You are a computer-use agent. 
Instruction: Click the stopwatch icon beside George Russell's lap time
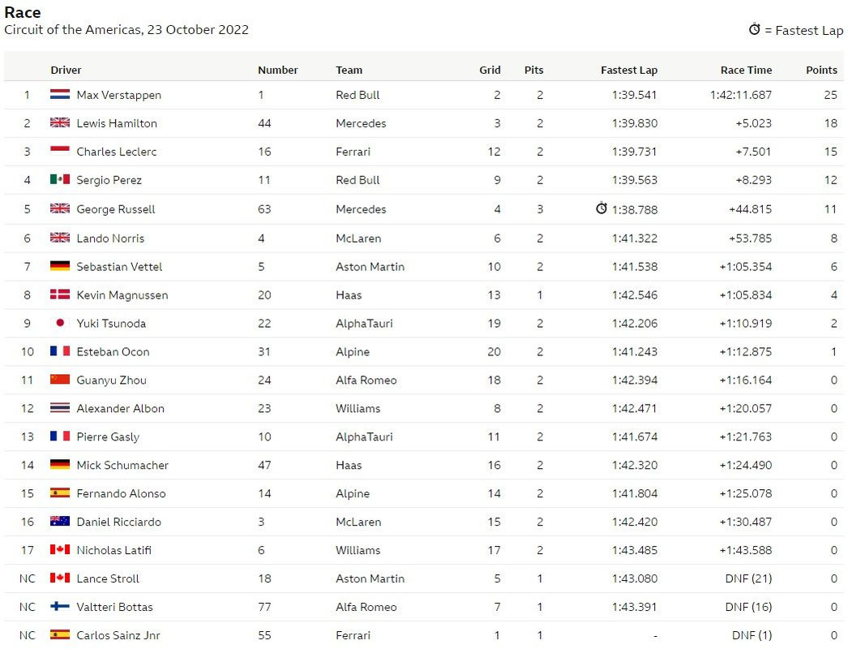click(x=602, y=208)
